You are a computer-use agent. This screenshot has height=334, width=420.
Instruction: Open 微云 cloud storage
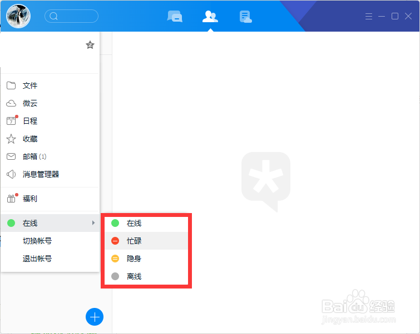pyautogui.click(x=50, y=103)
